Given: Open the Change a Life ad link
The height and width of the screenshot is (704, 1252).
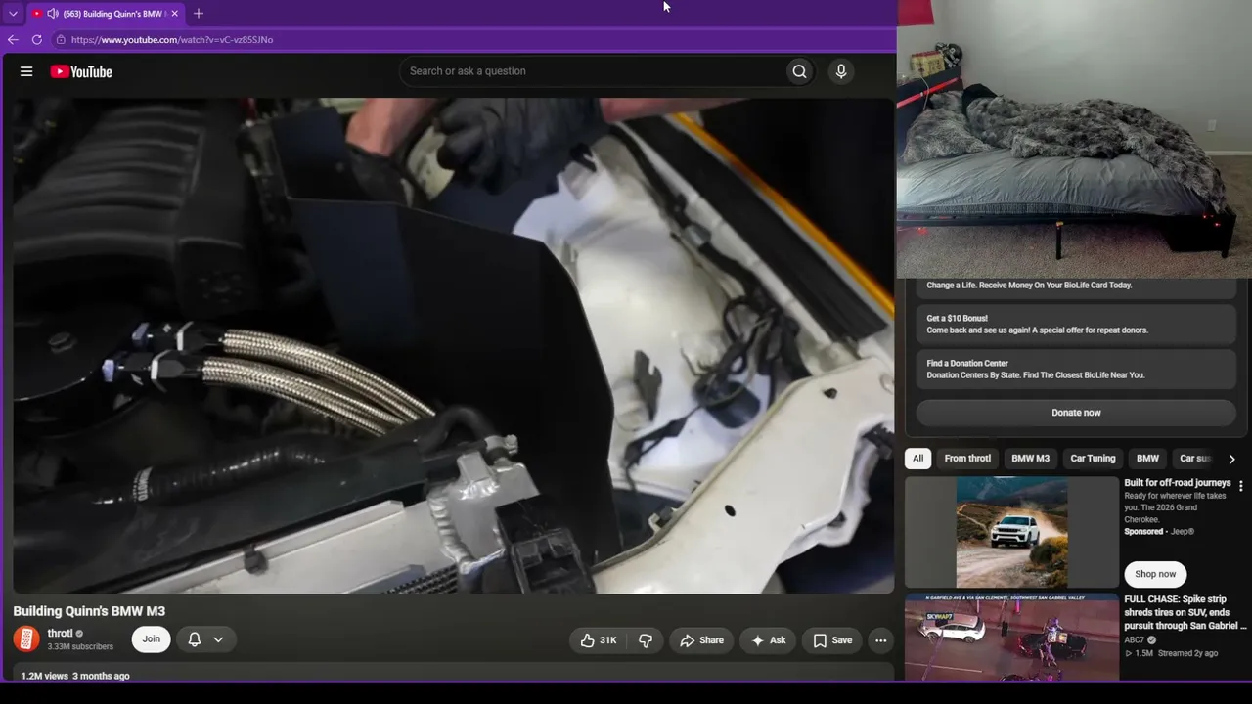Looking at the screenshot, I should (x=1076, y=286).
